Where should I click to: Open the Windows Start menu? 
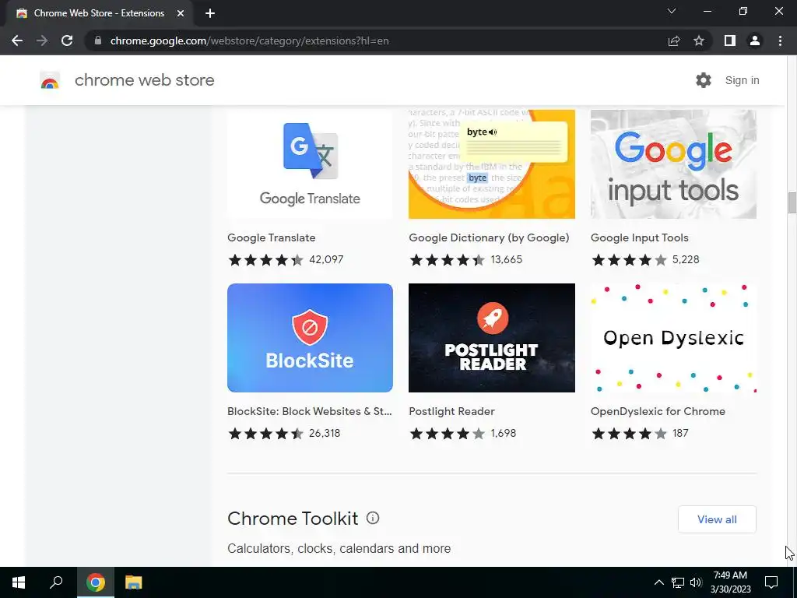click(19, 582)
